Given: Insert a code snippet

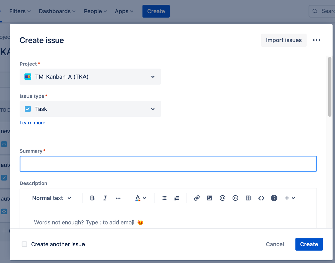Looking at the screenshot, I should [261, 198].
